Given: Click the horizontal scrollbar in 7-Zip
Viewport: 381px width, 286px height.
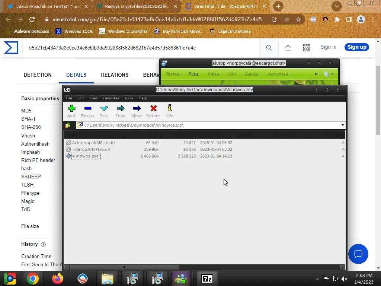Looking at the screenshot, I should tap(124, 267).
